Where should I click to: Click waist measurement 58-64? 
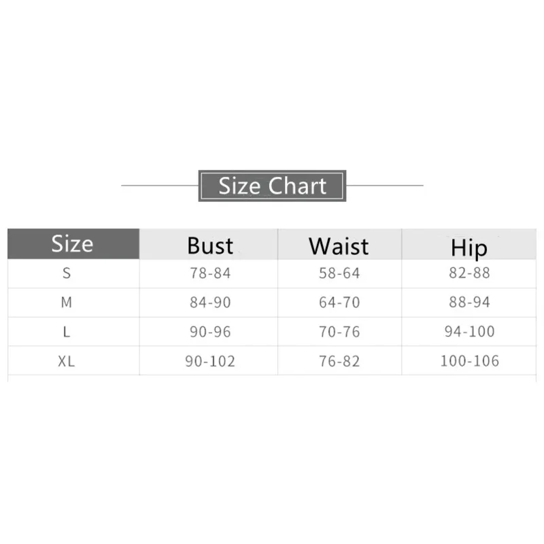pos(339,274)
